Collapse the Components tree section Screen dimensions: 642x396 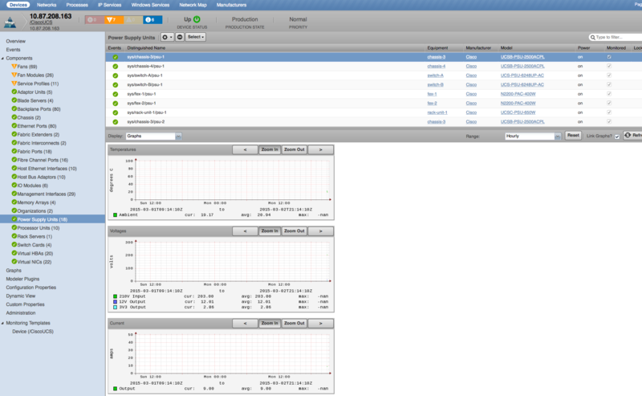(3, 58)
